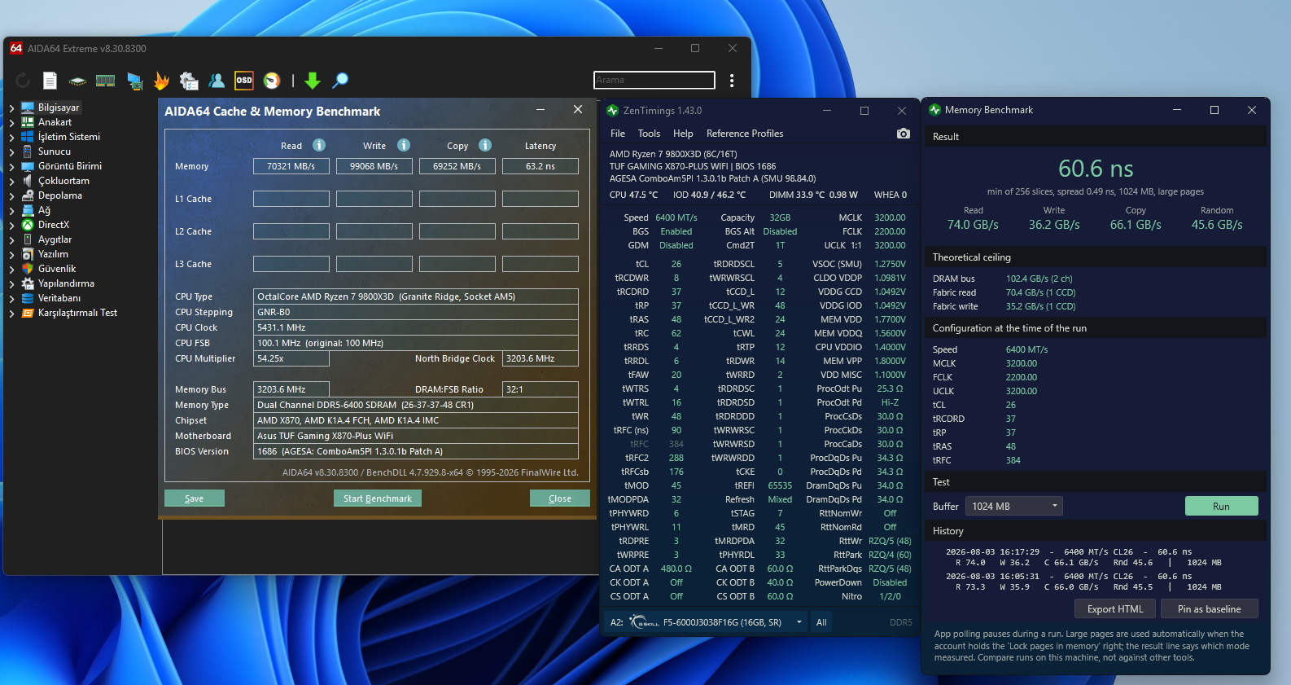Click the Windows logo icon beside İşletim Sistemi

tap(28, 137)
